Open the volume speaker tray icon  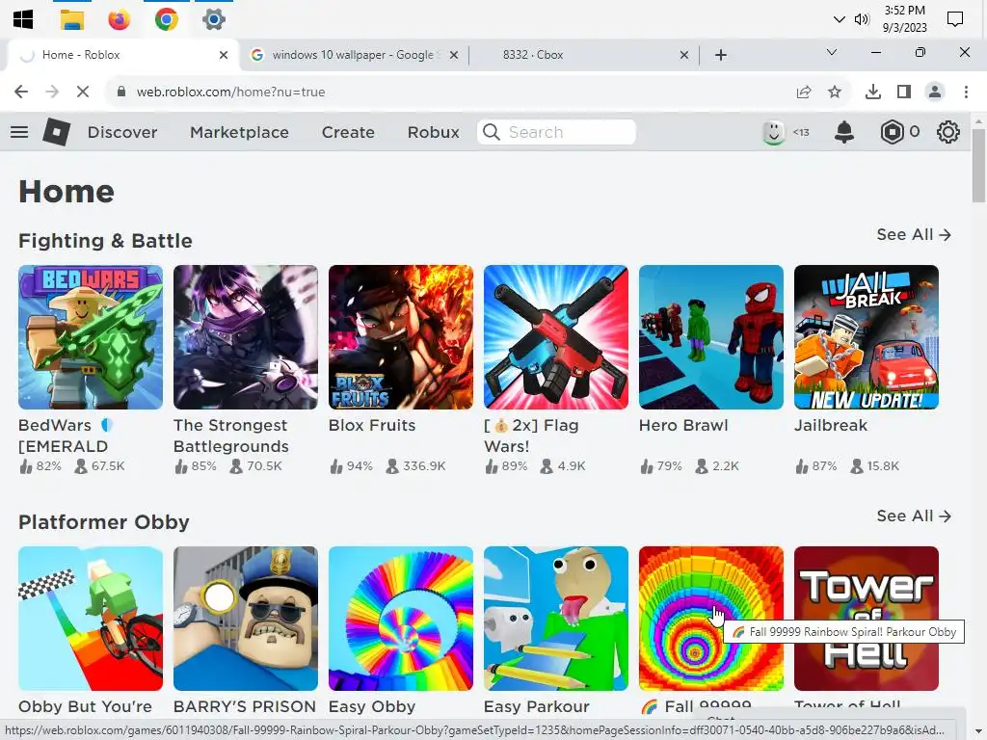click(862, 19)
